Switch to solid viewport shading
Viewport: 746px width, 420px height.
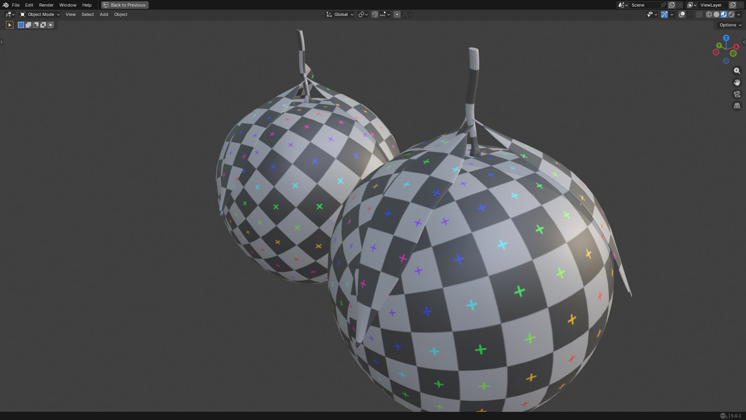(x=716, y=14)
